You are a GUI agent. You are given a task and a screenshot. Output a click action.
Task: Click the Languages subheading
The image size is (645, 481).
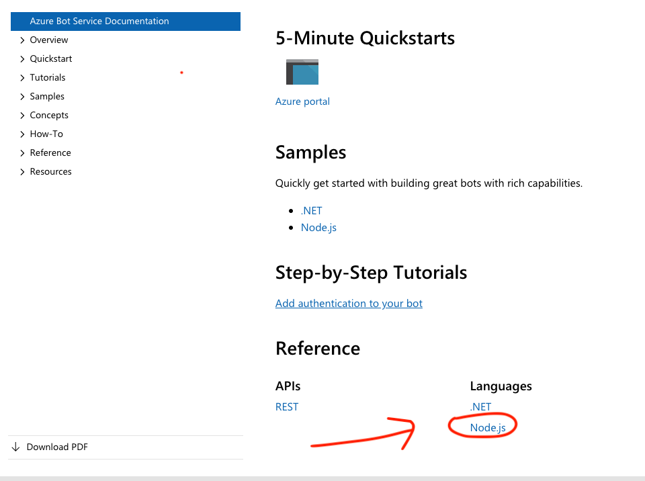coord(501,386)
